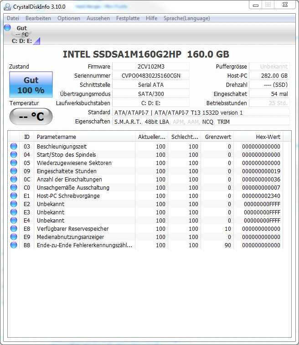Click the Hex-Wert column header
Screen dimensions: 299x345
258,137
